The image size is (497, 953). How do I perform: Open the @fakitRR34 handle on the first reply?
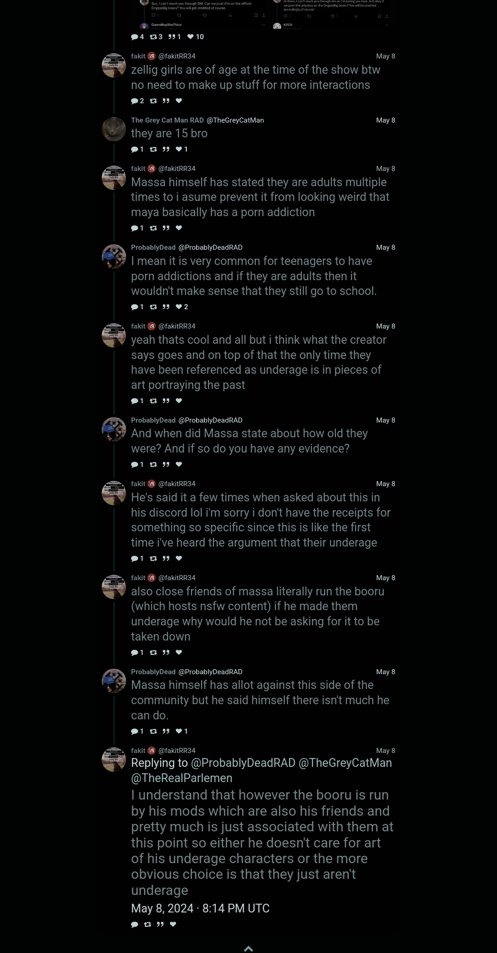[177, 56]
